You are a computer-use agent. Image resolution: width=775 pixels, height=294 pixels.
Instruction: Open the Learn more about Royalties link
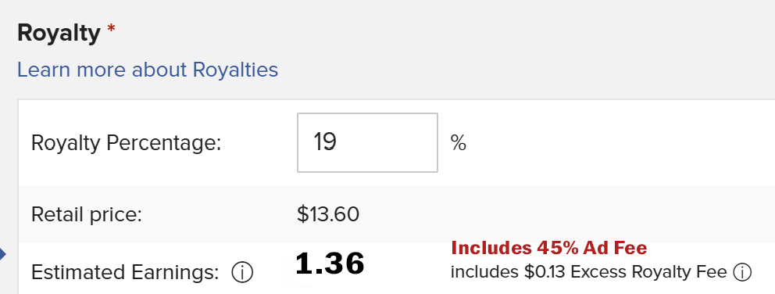click(x=148, y=70)
